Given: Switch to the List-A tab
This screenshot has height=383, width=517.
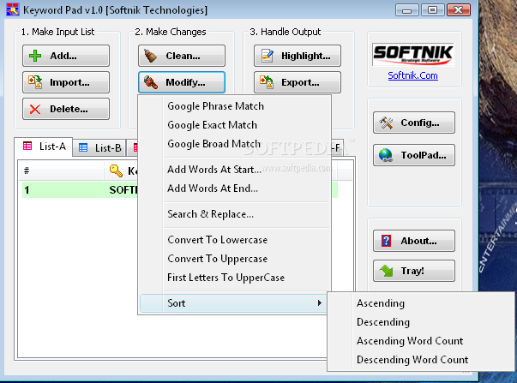Looking at the screenshot, I should (x=44, y=147).
